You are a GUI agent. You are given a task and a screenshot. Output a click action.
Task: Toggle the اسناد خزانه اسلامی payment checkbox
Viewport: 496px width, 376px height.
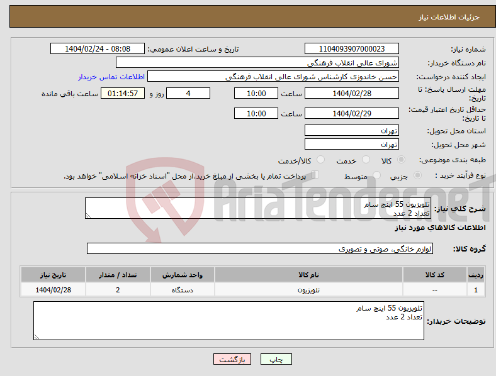[x=315, y=175]
